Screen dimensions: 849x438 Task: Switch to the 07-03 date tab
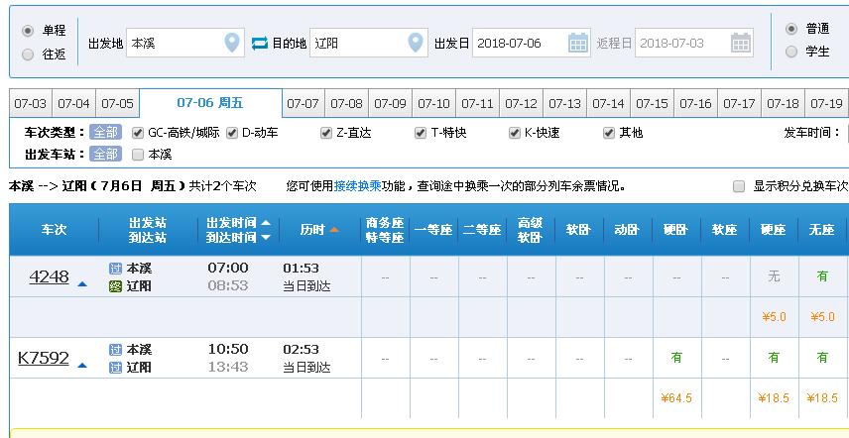pos(31,103)
